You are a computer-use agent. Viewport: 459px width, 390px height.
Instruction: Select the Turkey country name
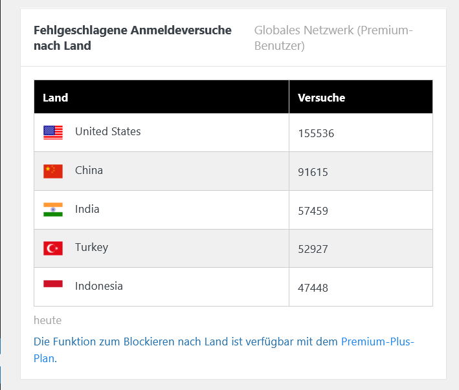[x=91, y=247]
